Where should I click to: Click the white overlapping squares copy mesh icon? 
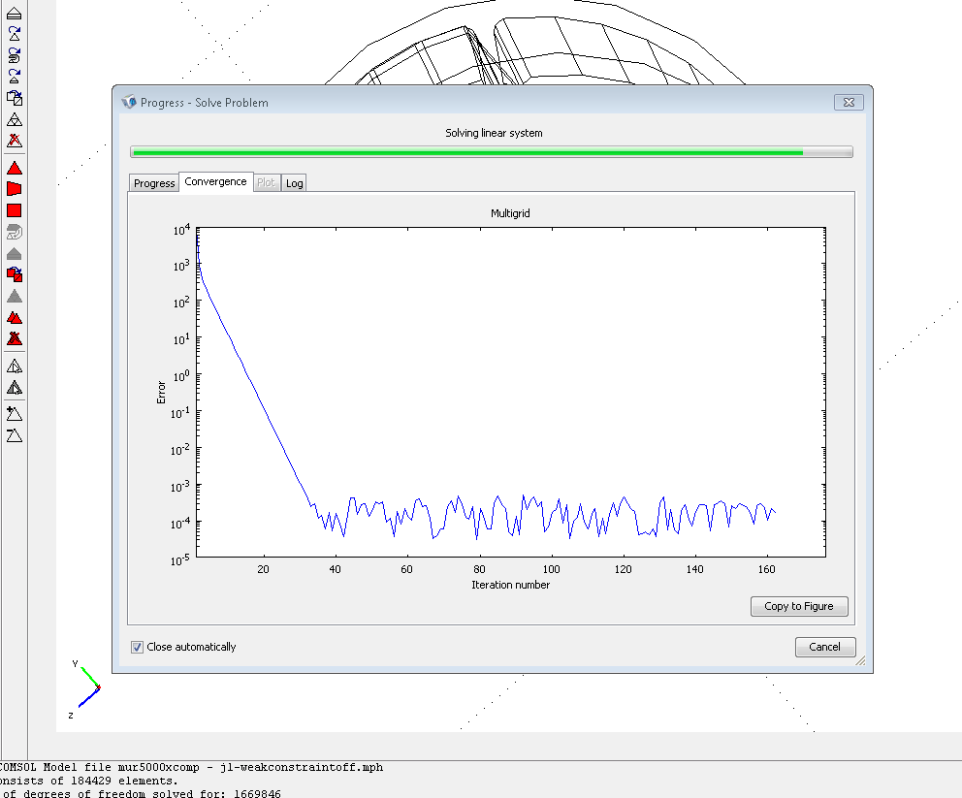(x=15, y=97)
